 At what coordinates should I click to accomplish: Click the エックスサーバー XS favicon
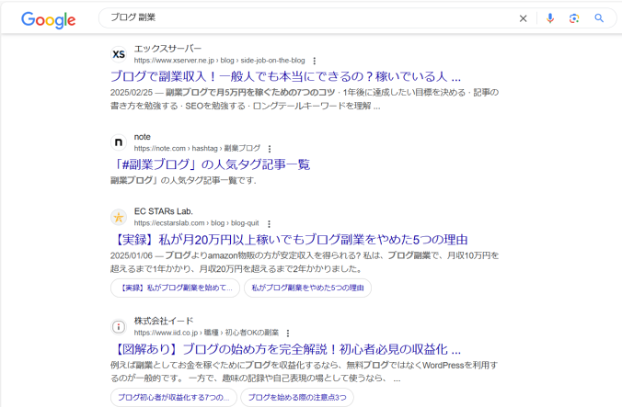118,54
